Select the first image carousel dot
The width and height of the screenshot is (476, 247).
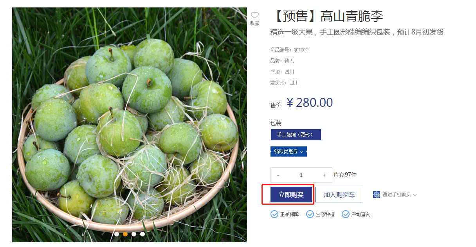click(x=117, y=234)
